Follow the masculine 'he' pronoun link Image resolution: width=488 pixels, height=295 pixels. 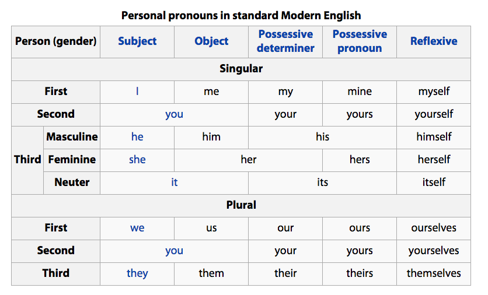point(137,137)
